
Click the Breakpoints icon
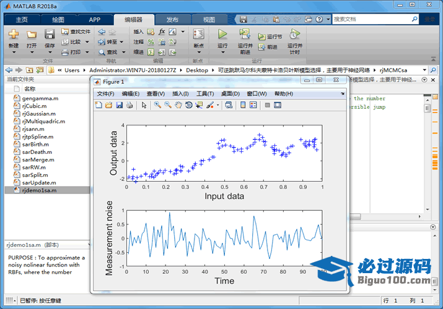click(x=199, y=35)
